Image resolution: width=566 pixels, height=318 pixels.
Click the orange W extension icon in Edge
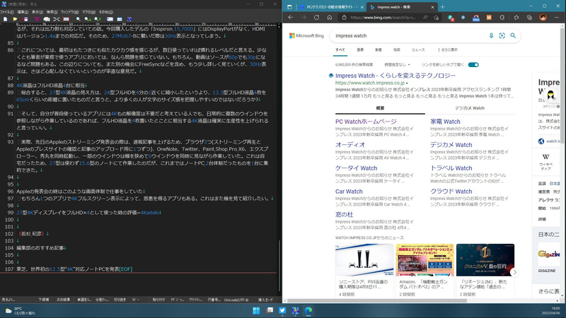coord(489,17)
